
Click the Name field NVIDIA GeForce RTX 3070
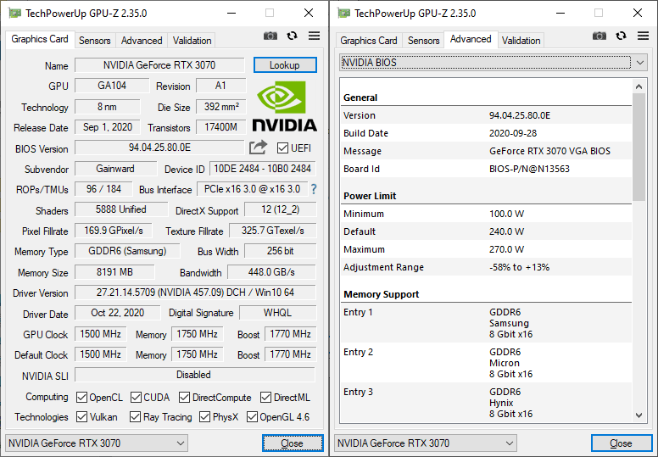tap(159, 65)
